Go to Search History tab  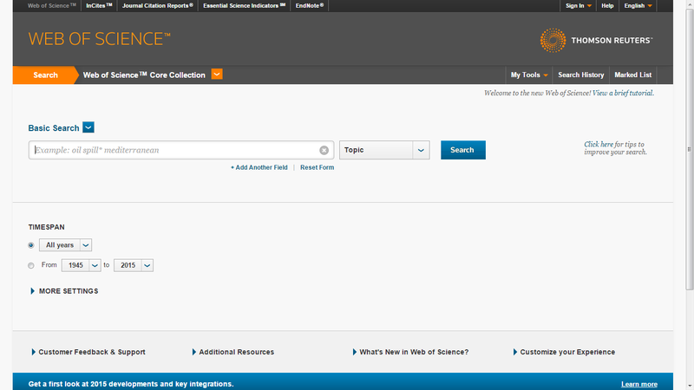(580, 75)
